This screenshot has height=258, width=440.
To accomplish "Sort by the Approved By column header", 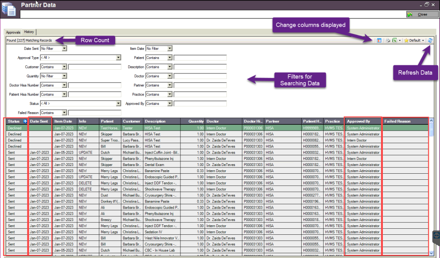I will (x=363, y=122).
